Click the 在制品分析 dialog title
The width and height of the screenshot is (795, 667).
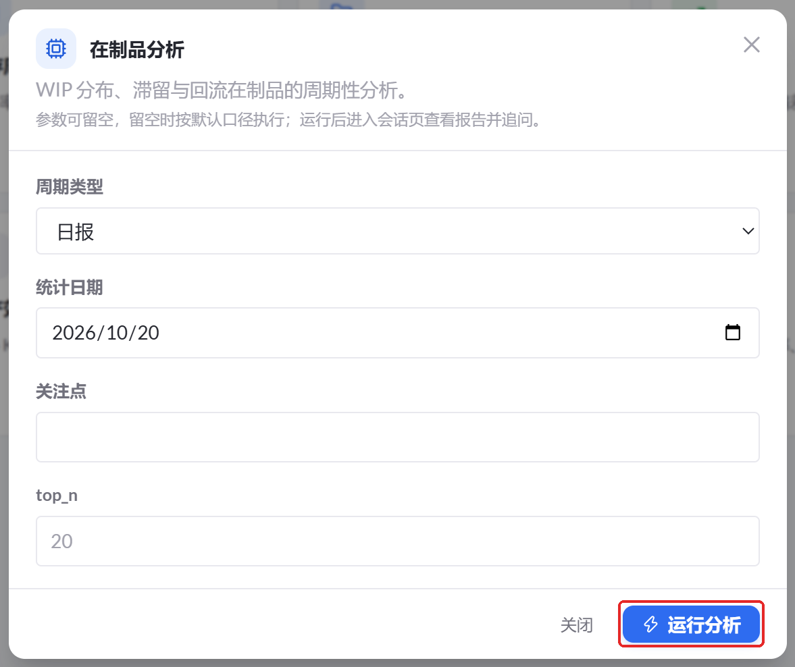pyautogui.click(x=137, y=50)
